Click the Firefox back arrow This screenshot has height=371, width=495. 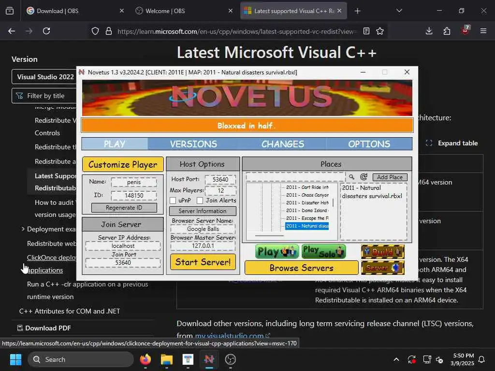click(x=12, y=31)
